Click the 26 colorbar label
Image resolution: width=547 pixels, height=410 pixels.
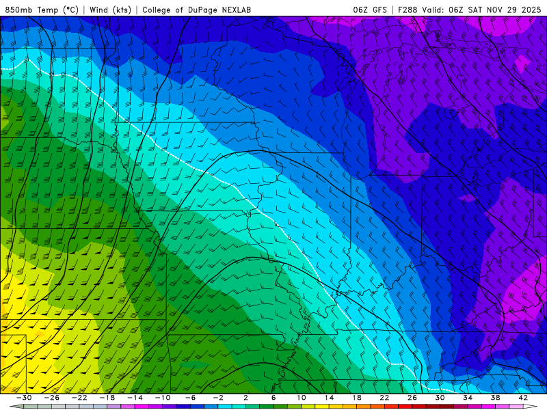point(412,398)
